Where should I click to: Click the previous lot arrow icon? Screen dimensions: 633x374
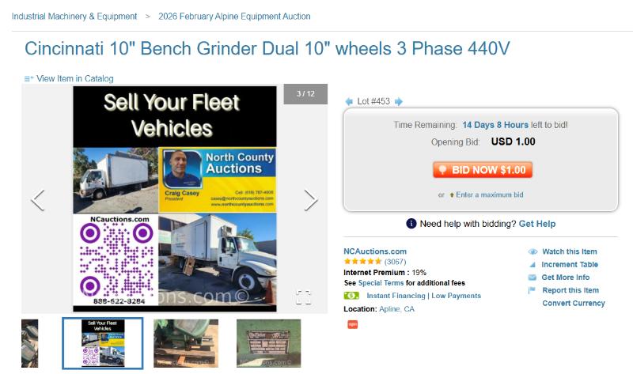(x=349, y=101)
